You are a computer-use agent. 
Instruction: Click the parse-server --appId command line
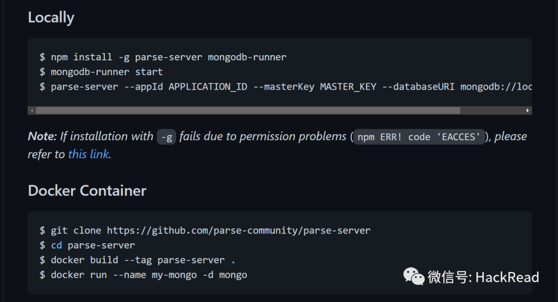coord(286,87)
